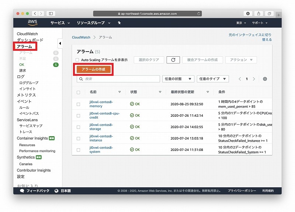The image size is (295, 212).
Task: Go forward with Safari's forward arrow
Action: coord(41,14)
